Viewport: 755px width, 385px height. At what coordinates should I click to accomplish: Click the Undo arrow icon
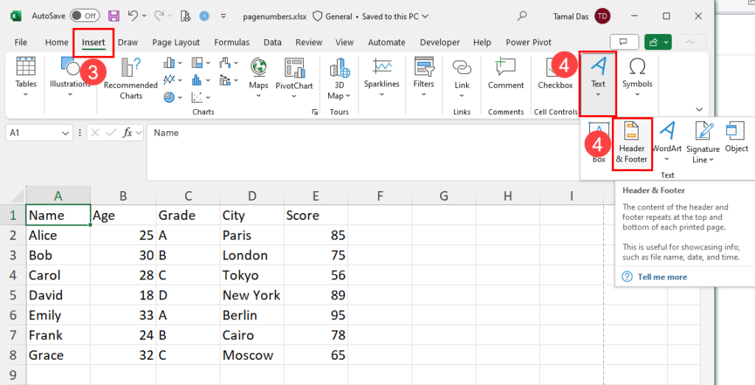click(134, 16)
